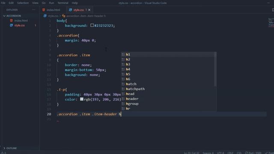Open Explorer panel more actions ellipsis
Screen dimensions: 274x154
point(34,10)
